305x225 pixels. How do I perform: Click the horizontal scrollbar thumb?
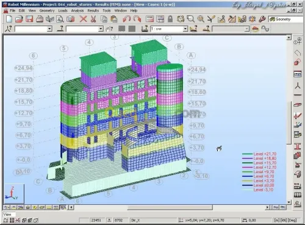pyautogui.click(x=170, y=207)
